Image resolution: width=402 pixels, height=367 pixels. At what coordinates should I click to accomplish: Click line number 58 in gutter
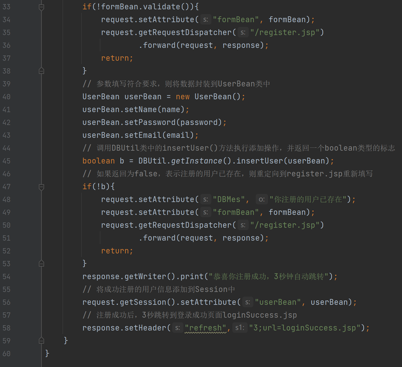(7, 328)
